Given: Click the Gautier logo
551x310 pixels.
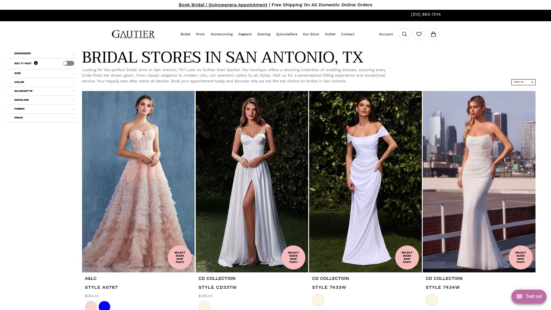Looking at the screenshot, I should (133, 34).
